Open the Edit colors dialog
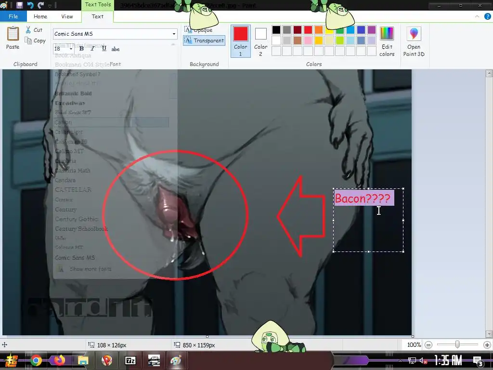The image size is (493, 370). (387, 41)
